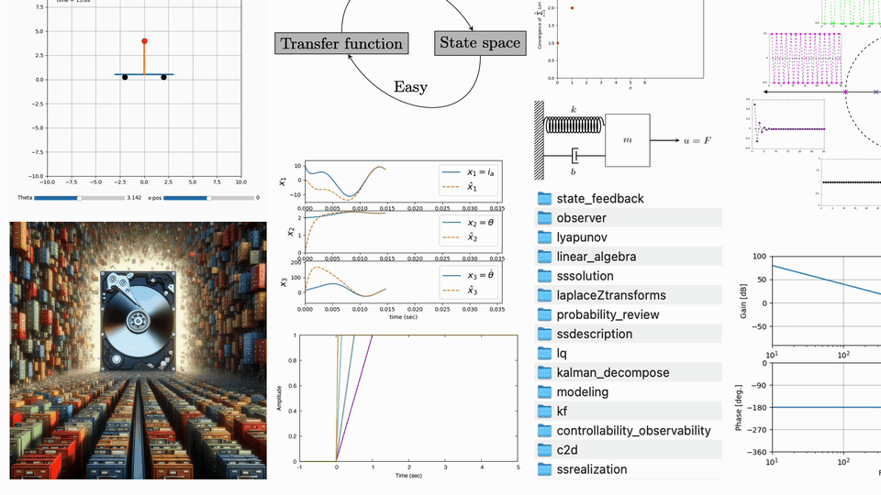
Task: Click the c2d folder icon
Action: (x=544, y=450)
